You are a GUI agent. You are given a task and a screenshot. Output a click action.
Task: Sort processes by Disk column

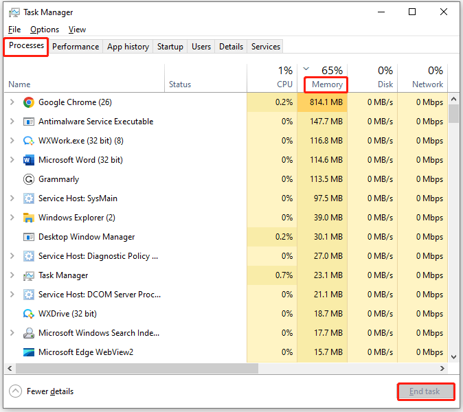click(x=372, y=78)
